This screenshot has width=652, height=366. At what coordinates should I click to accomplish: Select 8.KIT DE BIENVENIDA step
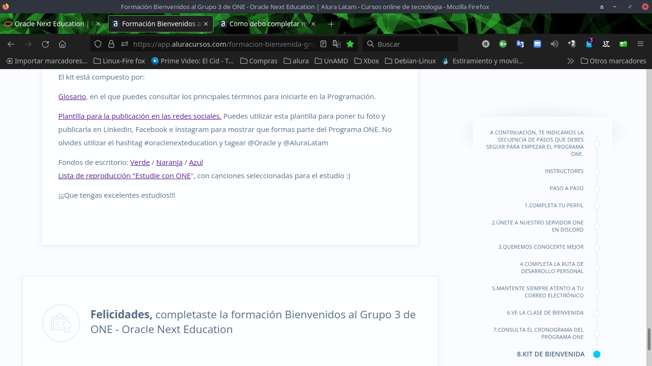point(551,355)
